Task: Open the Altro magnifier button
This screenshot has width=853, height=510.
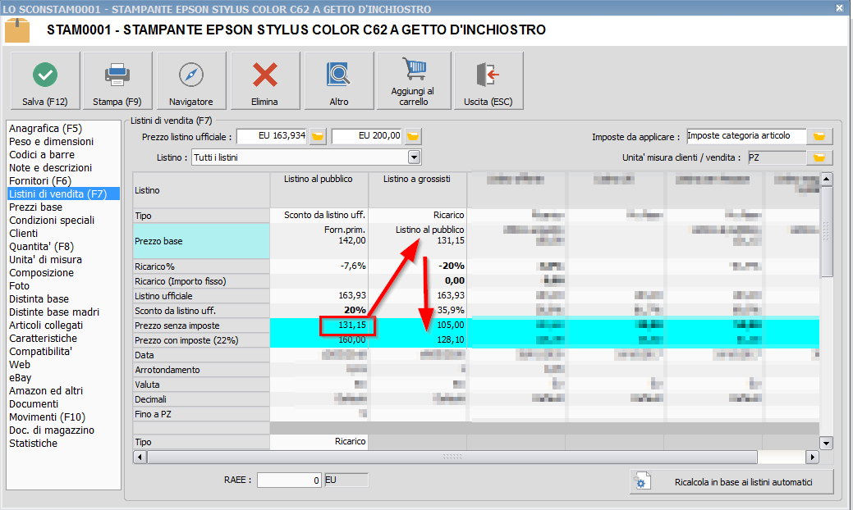Action: coord(339,81)
